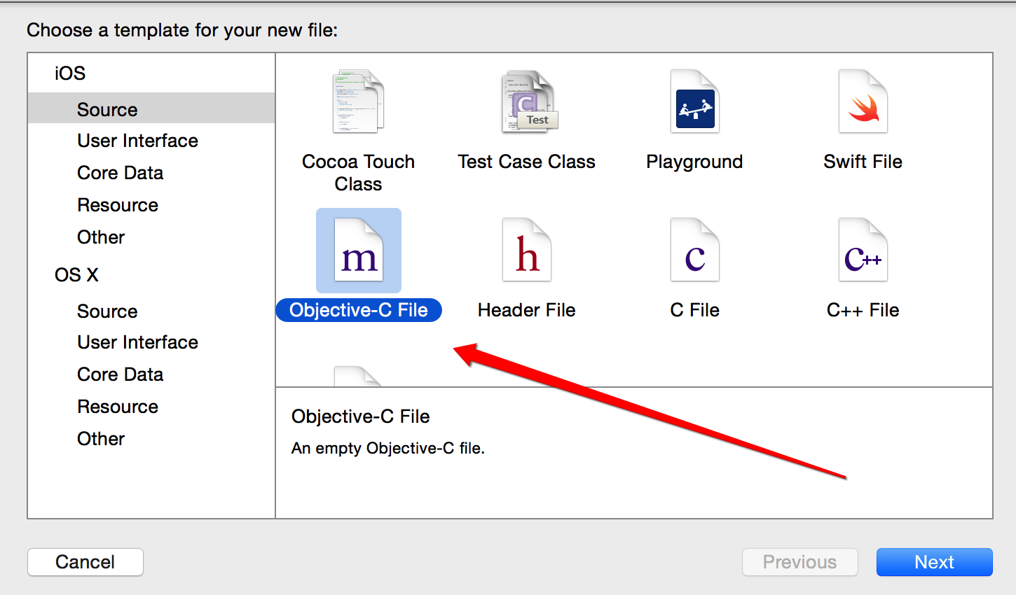
Task: Click the Objective-C File 'm' icon
Action: coord(358,251)
